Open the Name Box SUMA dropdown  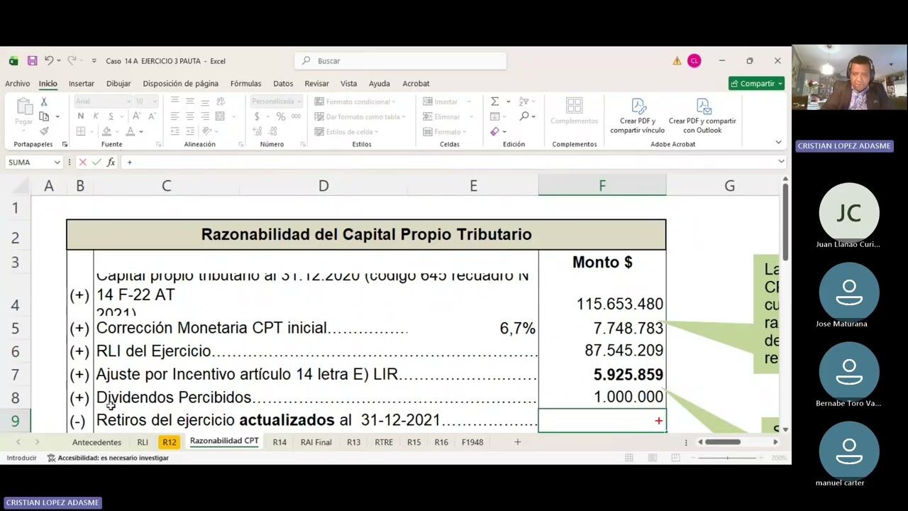coord(57,163)
